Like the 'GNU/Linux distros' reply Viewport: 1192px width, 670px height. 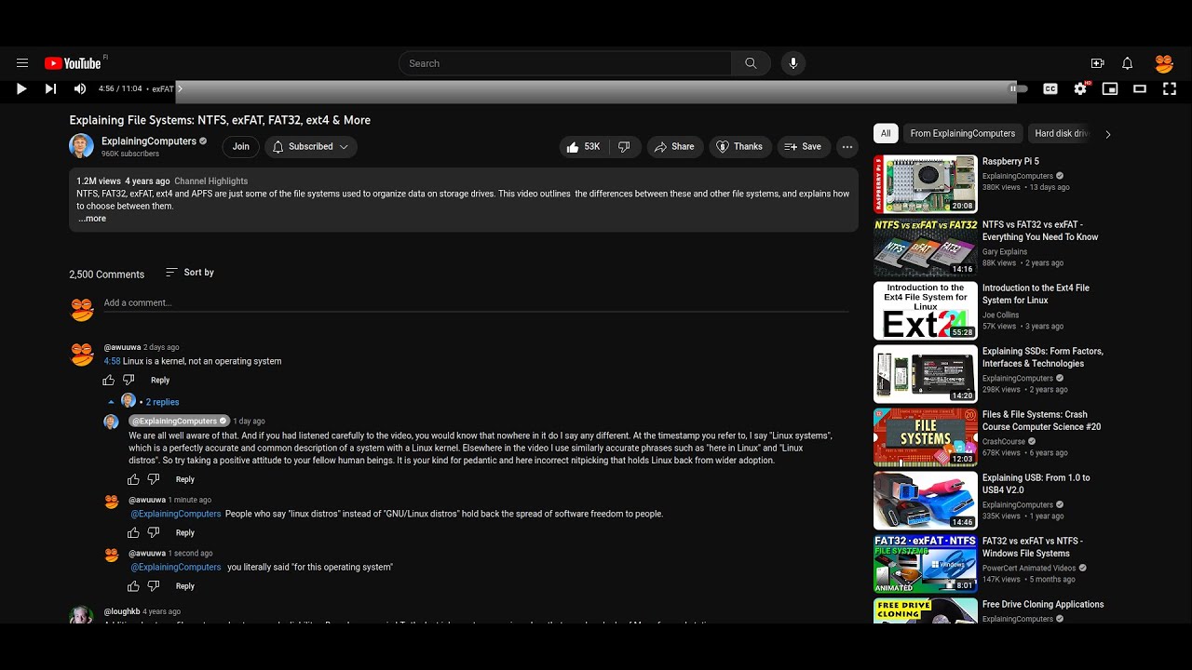point(133,533)
